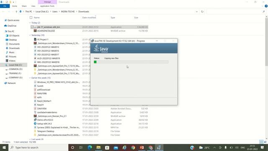Refresh the Downloads folder view
Image resolution: width=268 pixels, height=151 pixels.
pos(202,12)
